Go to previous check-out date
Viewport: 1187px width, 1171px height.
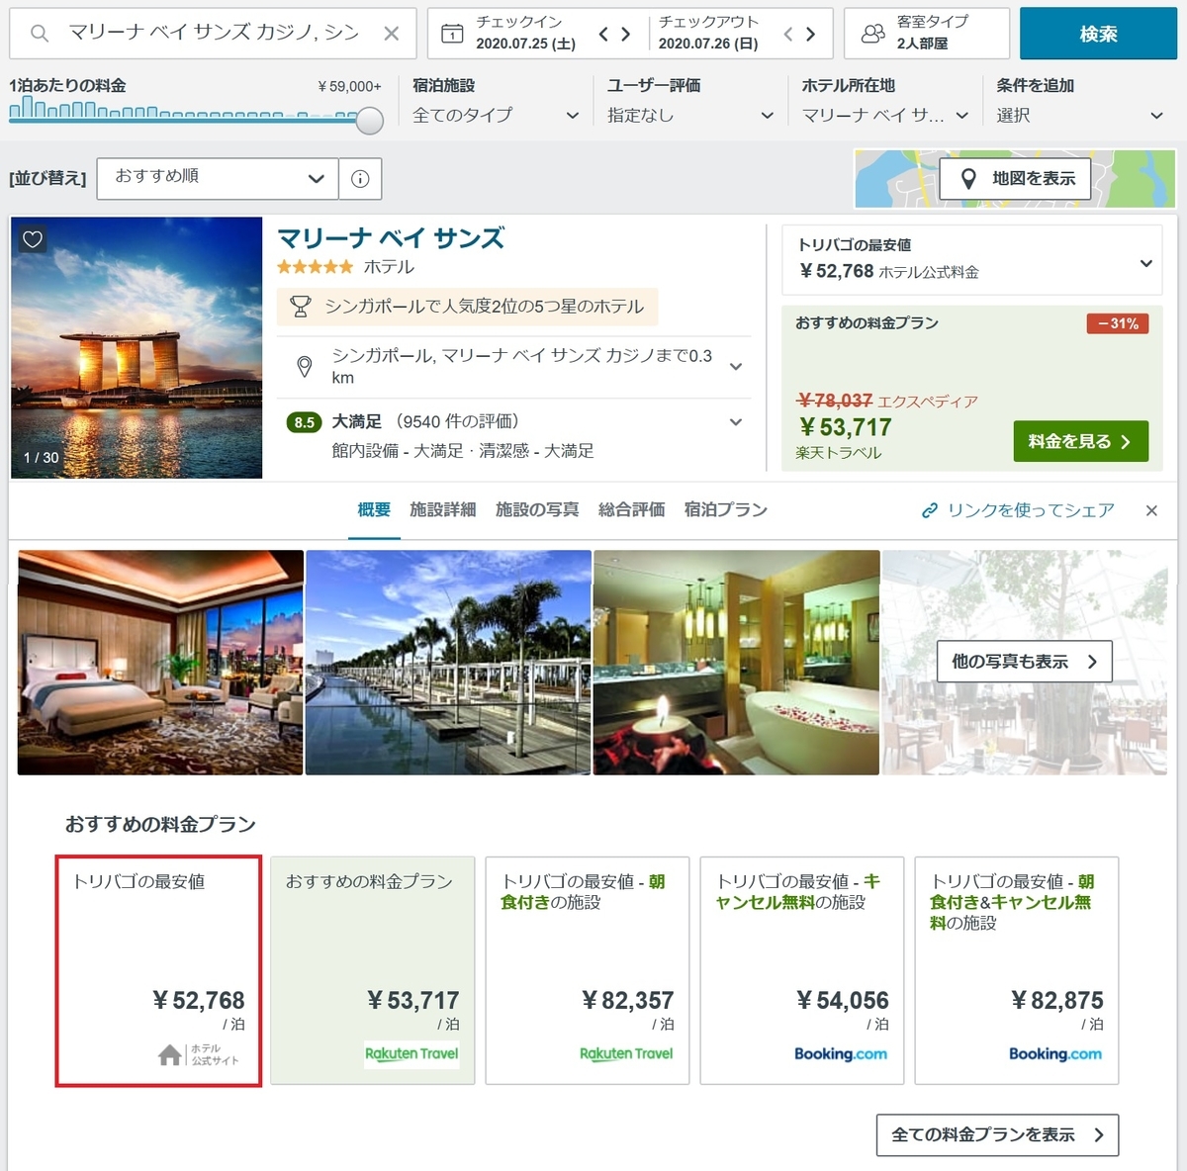coord(788,34)
